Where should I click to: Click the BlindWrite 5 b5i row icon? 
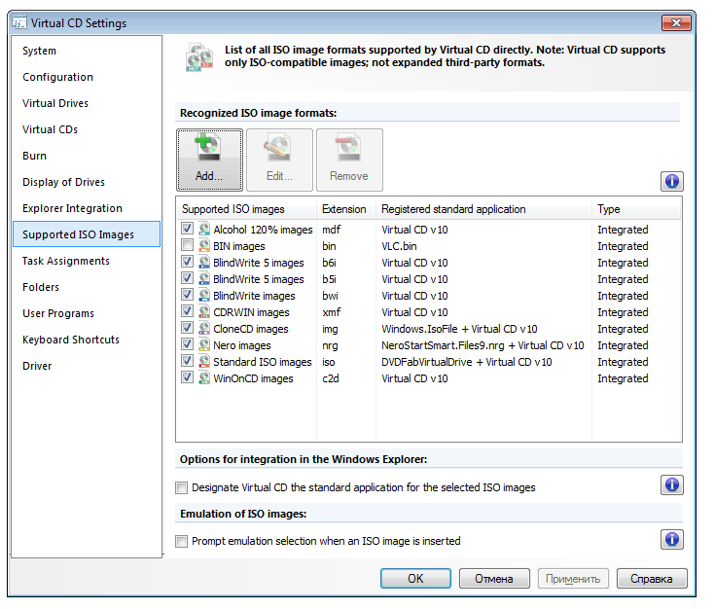pos(204,279)
